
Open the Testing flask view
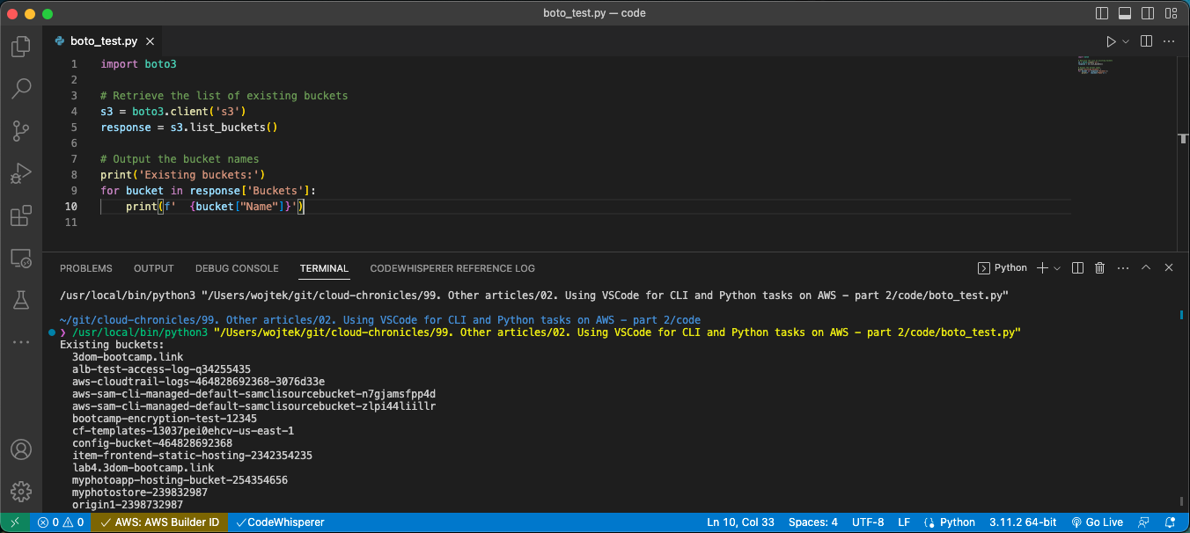coord(21,300)
